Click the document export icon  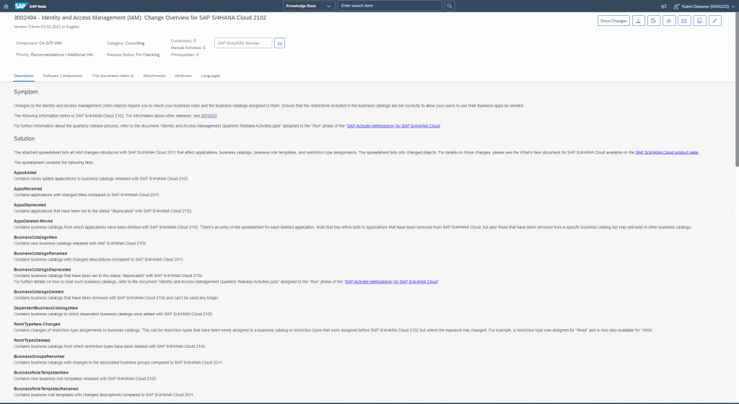pos(654,21)
